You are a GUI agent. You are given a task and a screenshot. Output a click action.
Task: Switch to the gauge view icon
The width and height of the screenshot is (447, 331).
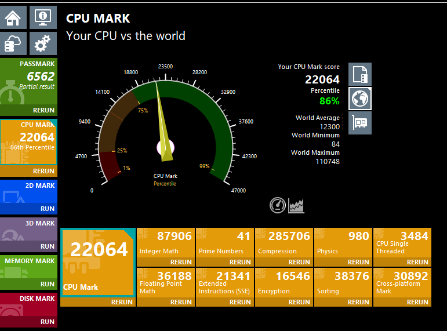(278, 205)
